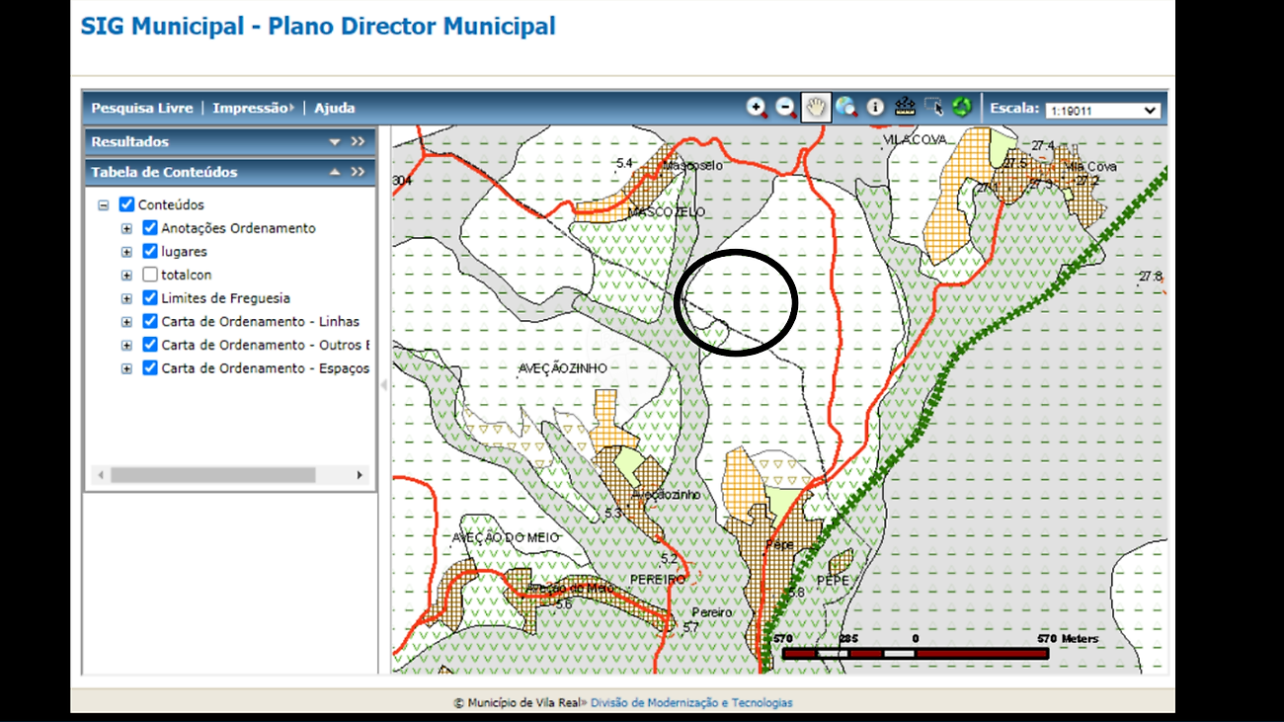Uncheck Carta de Ordenamento - Linhas layer

coord(150,321)
